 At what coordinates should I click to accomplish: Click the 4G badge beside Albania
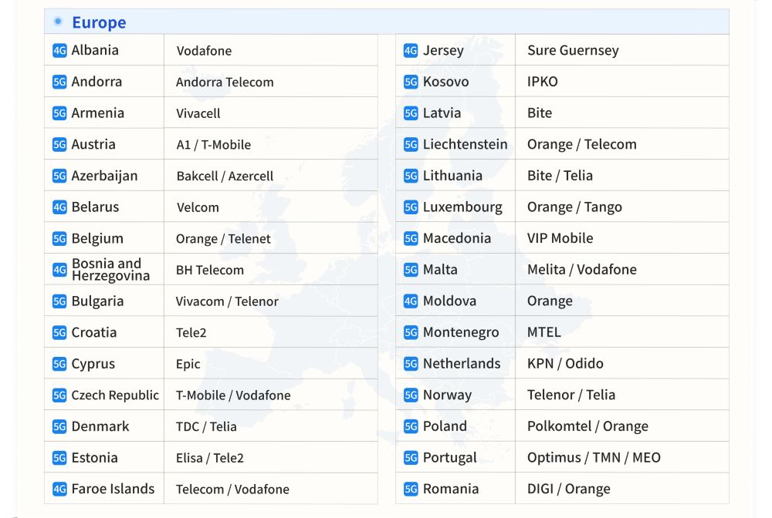tap(59, 51)
